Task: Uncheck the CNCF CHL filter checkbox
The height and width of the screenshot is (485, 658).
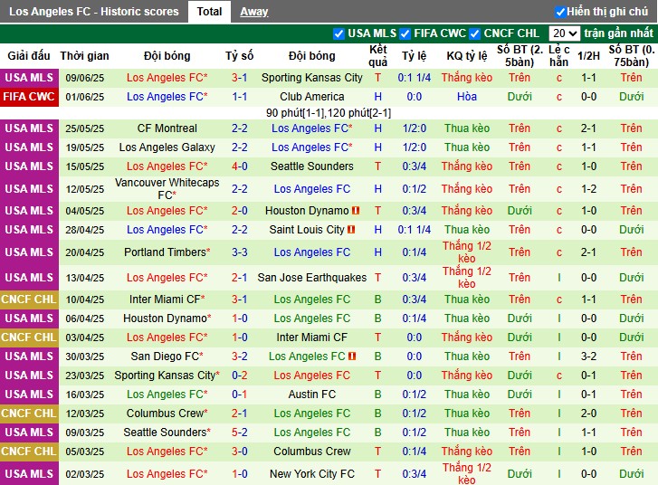Action: (x=474, y=33)
